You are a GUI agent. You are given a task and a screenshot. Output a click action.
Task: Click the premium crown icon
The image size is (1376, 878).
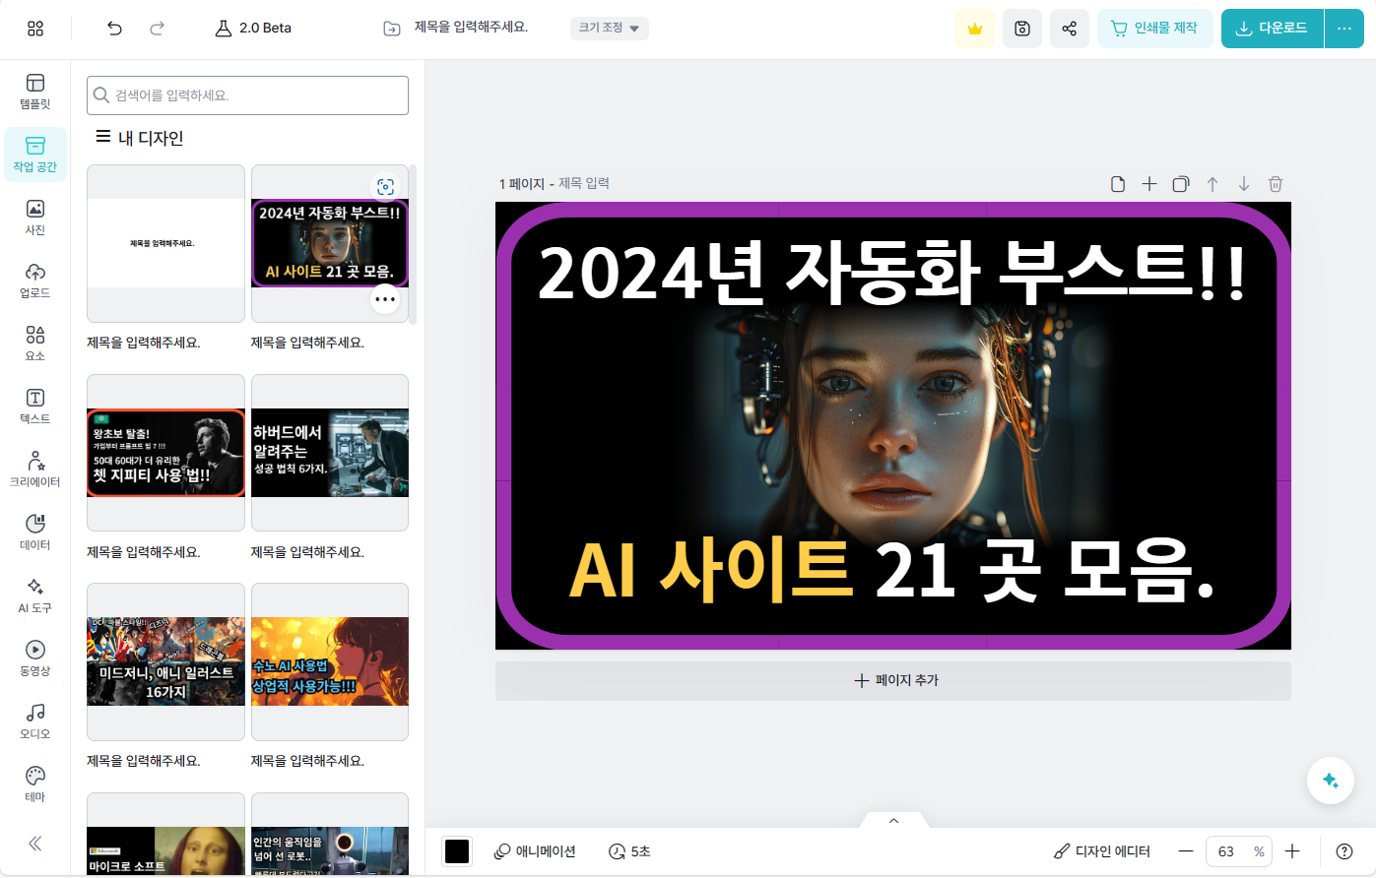coord(975,29)
